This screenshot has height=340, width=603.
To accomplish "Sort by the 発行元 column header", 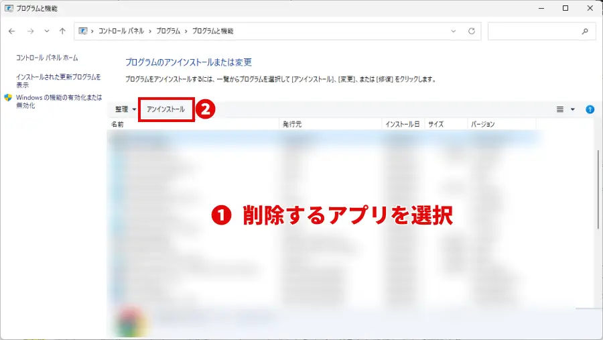I will 330,124.
